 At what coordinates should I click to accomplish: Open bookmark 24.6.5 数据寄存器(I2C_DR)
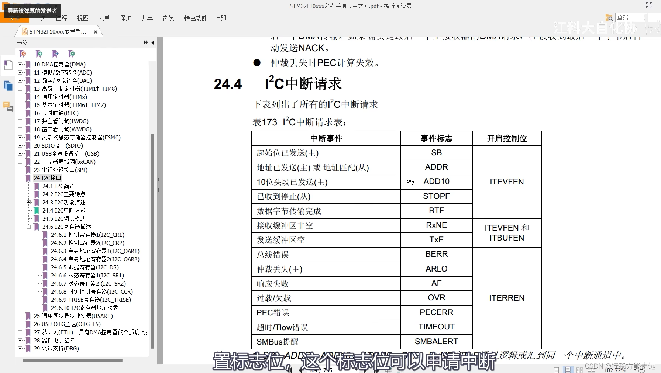pos(85,267)
